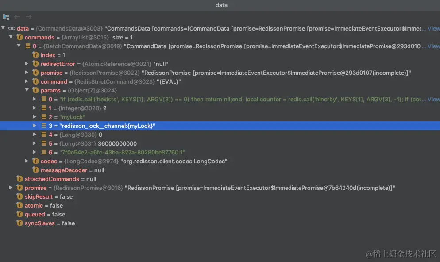The height and width of the screenshot is (262, 440).
Task: Select the syncSlaves = false row
Action: coord(220,223)
